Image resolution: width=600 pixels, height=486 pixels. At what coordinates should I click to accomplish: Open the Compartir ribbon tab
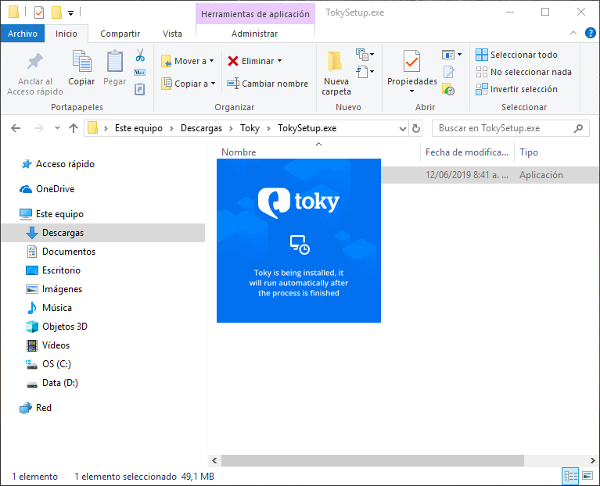[x=120, y=34]
